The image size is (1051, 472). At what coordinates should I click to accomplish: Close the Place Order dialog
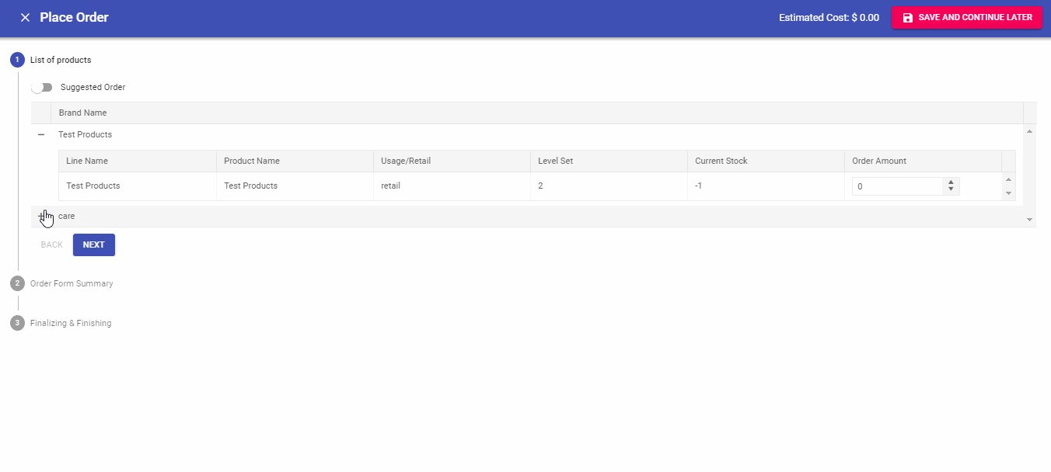pyautogui.click(x=25, y=18)
